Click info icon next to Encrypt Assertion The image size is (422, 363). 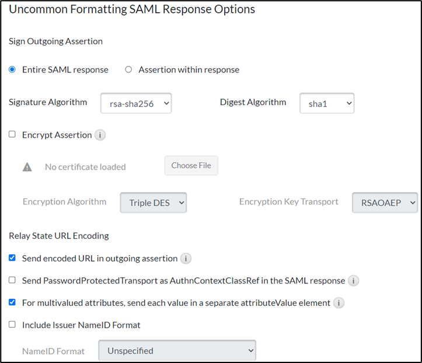click(x=100, y=135)
